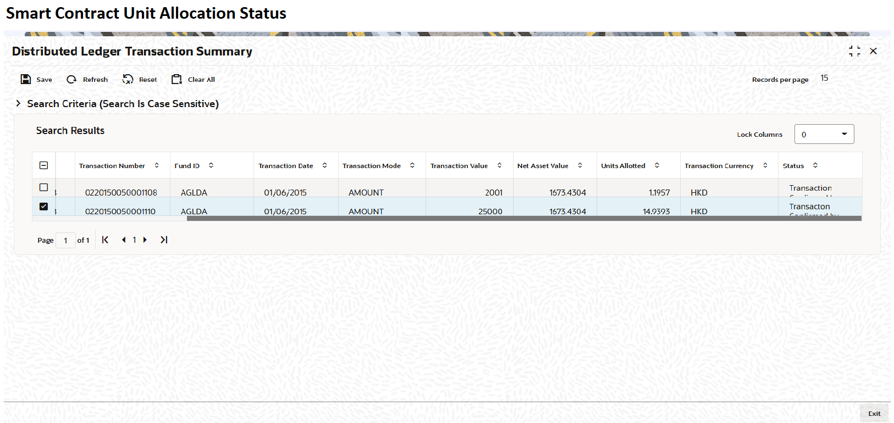The height and width of the screenshot is (423, 894).
Task: Click the Save disk icon
Action: click(x=26, y=79)
